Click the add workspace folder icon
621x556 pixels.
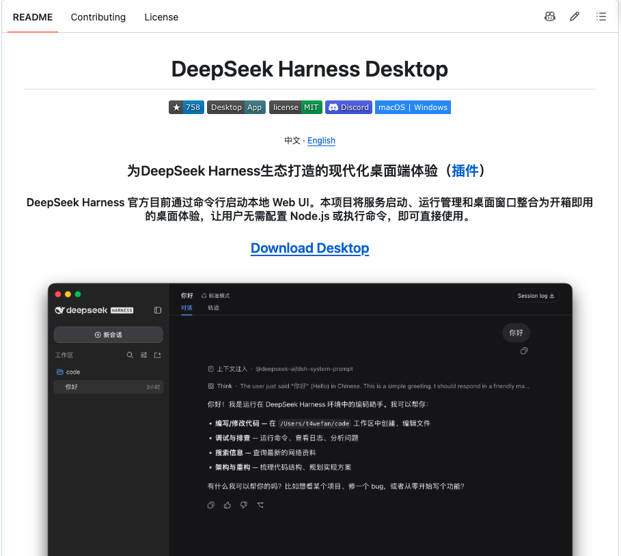click(x=158, y=355)
